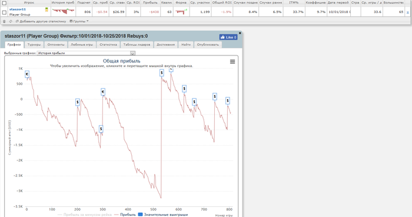Viewport: 412px width, 217px height.
Task: Click the -$438 profit cell
Action: coord(150,12)
